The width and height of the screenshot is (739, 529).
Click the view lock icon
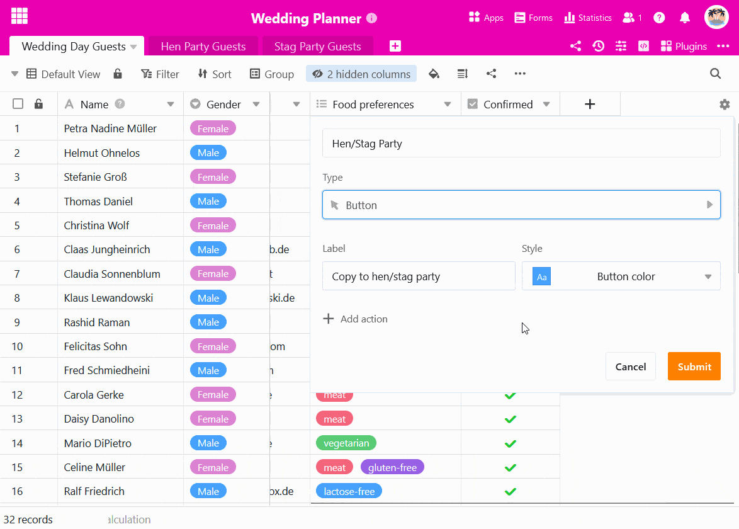pyautogui.click(x=118, y=74)
